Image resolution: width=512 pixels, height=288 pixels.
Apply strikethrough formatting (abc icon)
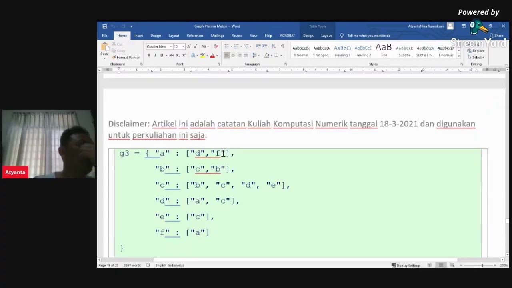171,55
